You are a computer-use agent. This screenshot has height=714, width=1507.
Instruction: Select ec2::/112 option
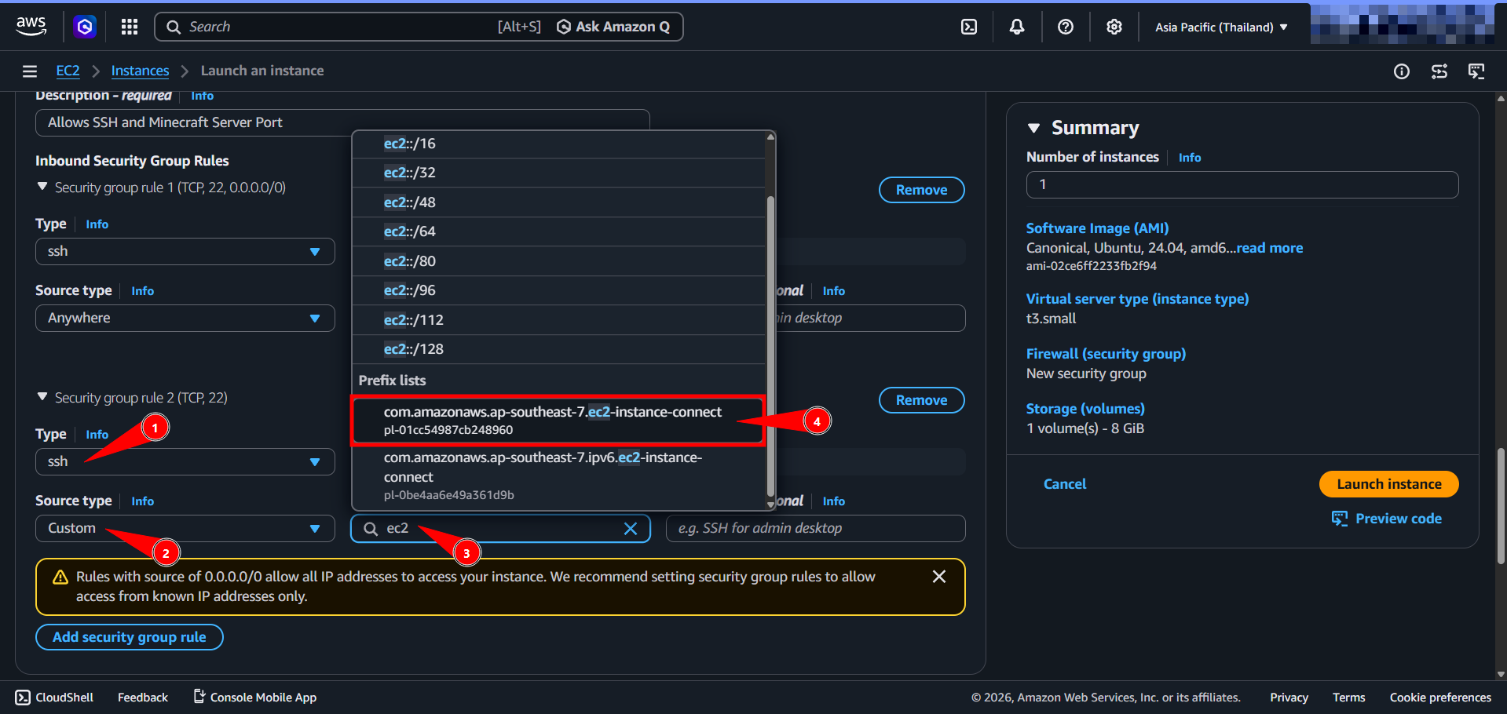(558, 320)
